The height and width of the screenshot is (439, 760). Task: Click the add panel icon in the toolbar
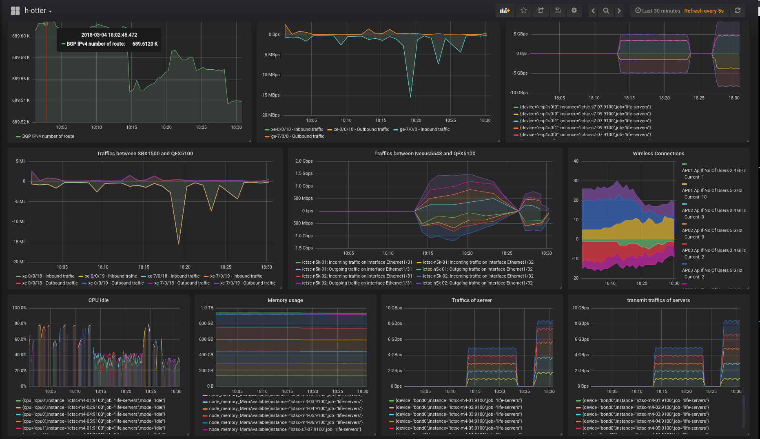click(x=505, y=11)
